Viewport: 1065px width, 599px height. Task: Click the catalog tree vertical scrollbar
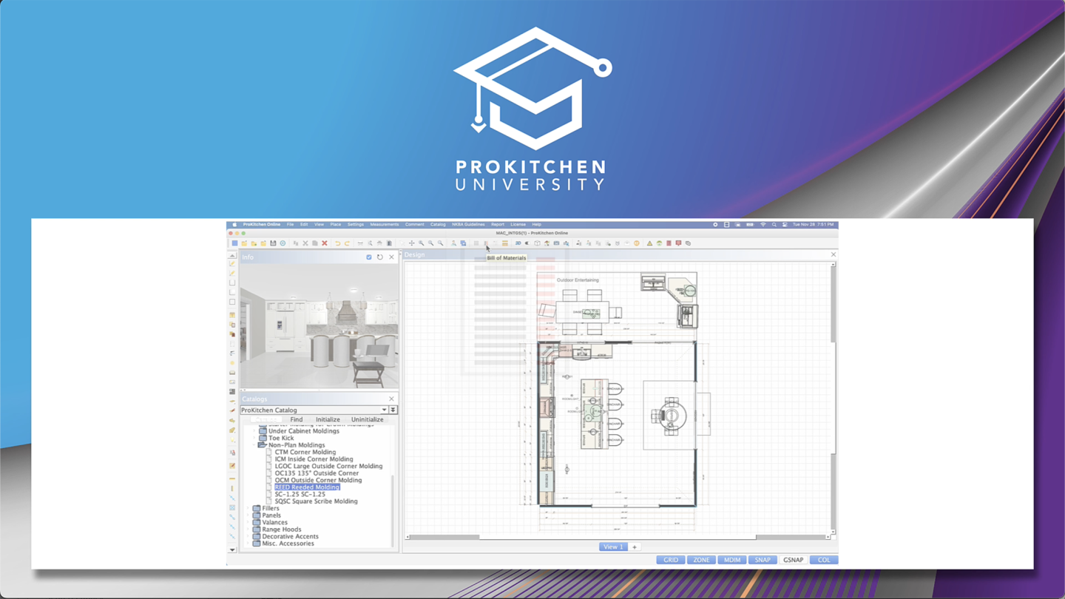click(x=393, y=510)
